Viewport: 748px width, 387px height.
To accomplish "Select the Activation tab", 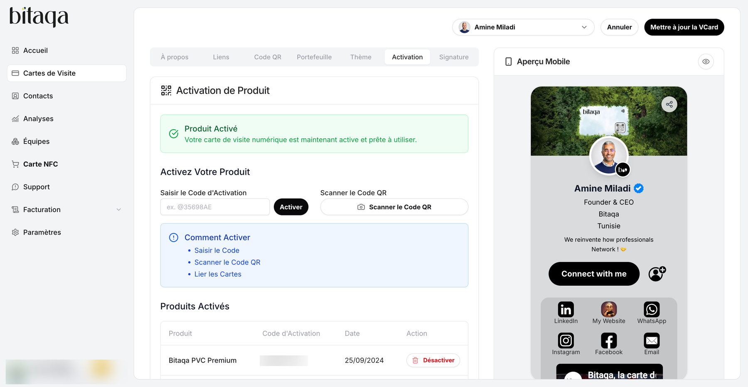I will pos(407,57).
